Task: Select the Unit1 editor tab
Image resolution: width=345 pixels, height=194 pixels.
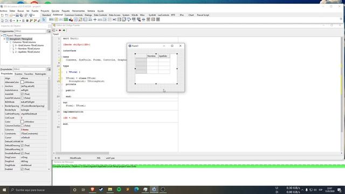Action: coord(56,34)
